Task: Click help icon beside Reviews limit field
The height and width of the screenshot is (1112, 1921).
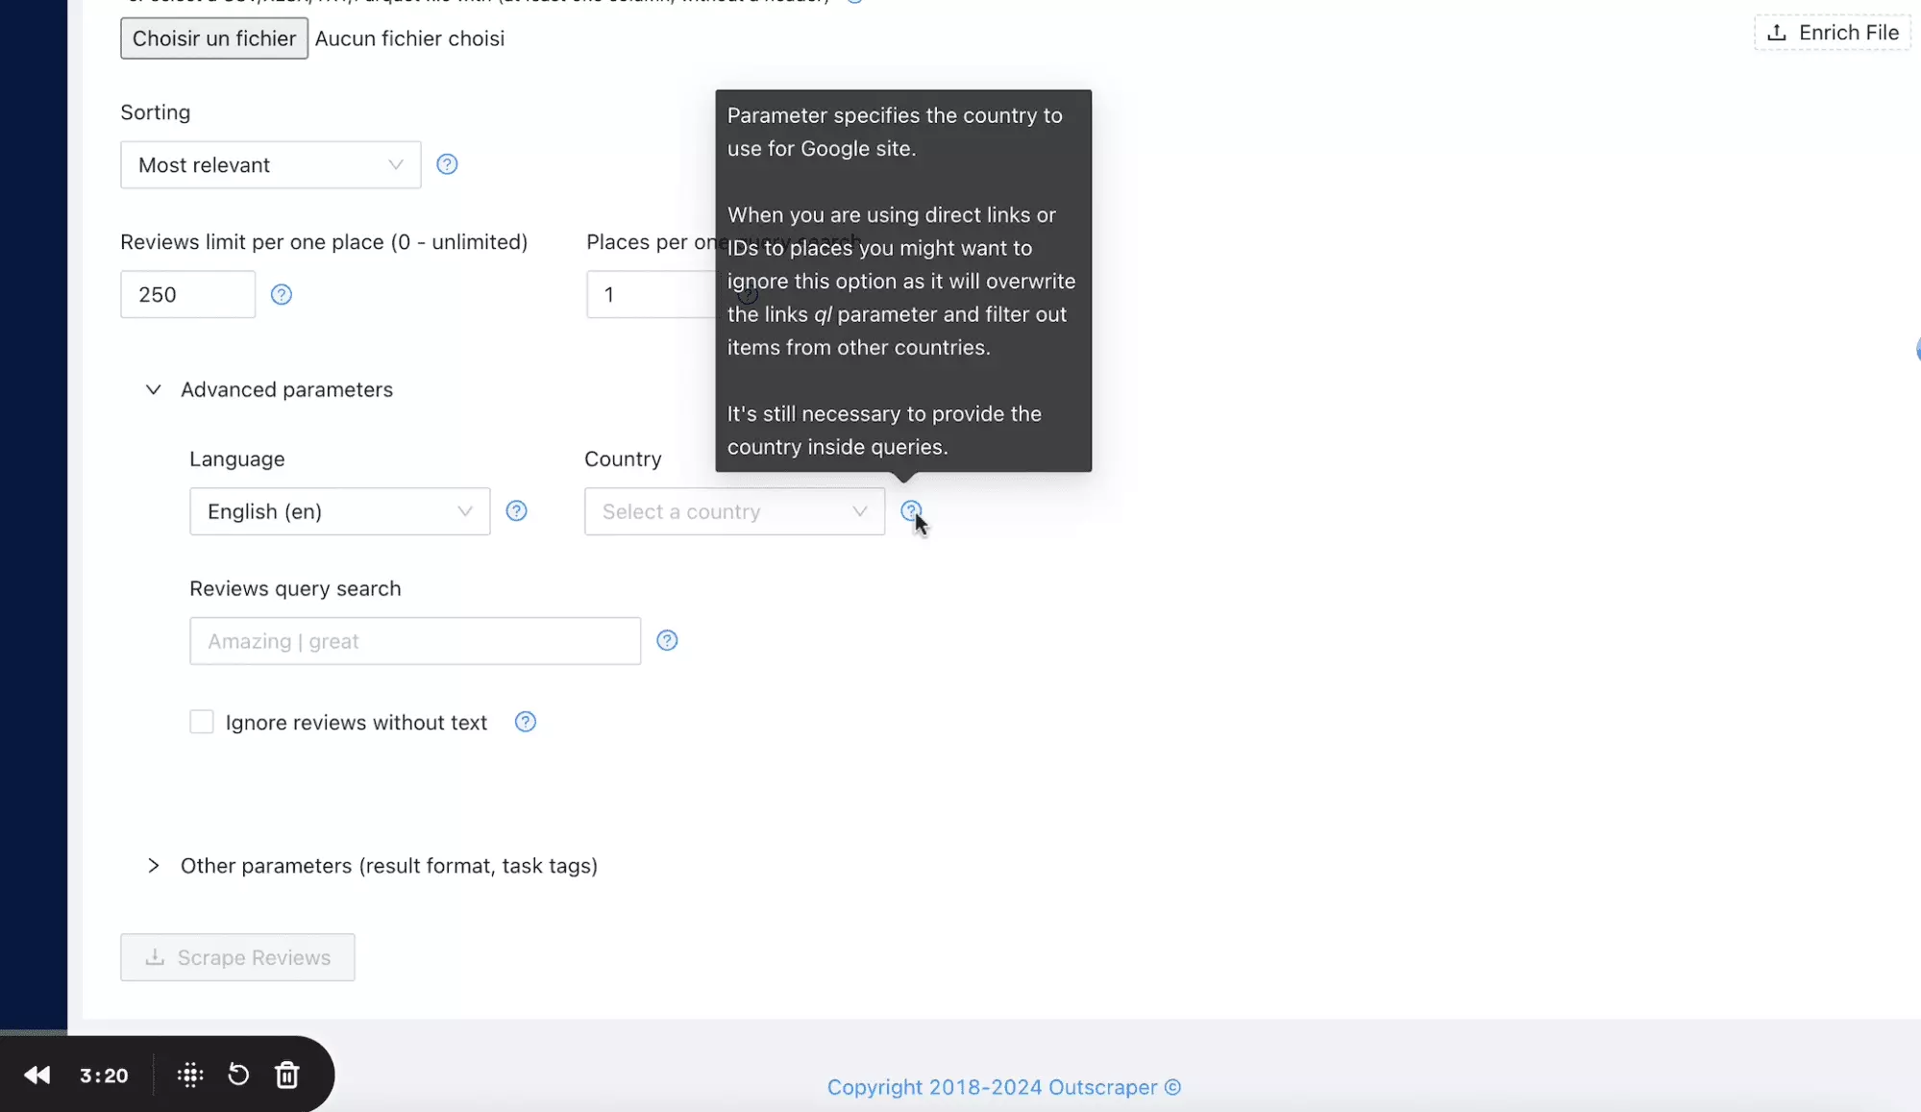Action: 281,294
